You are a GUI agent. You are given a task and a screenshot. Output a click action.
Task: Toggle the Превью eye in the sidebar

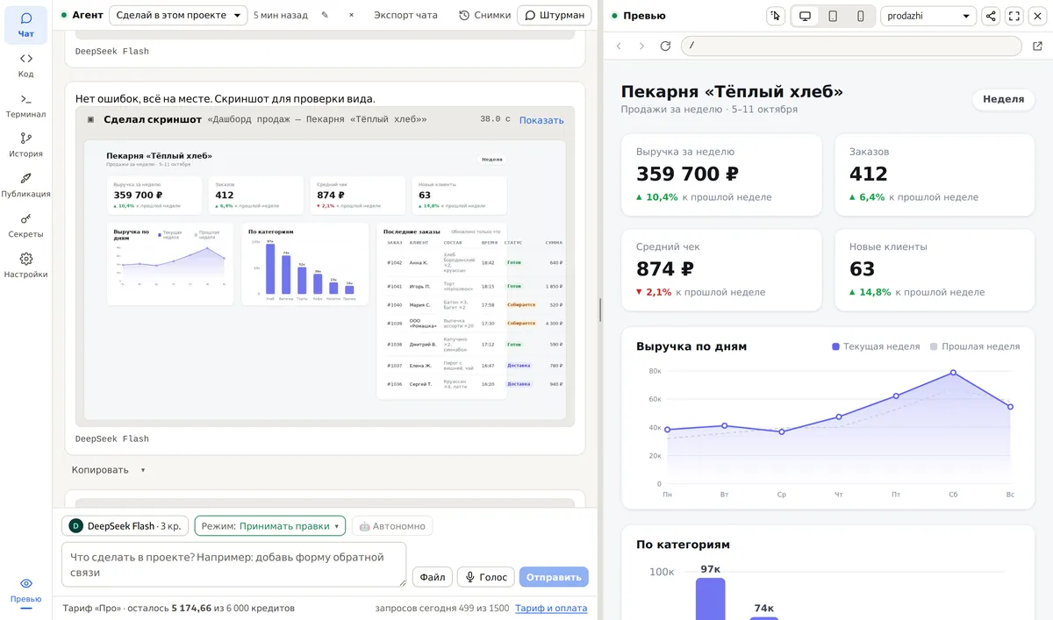(x=26, y=590)
